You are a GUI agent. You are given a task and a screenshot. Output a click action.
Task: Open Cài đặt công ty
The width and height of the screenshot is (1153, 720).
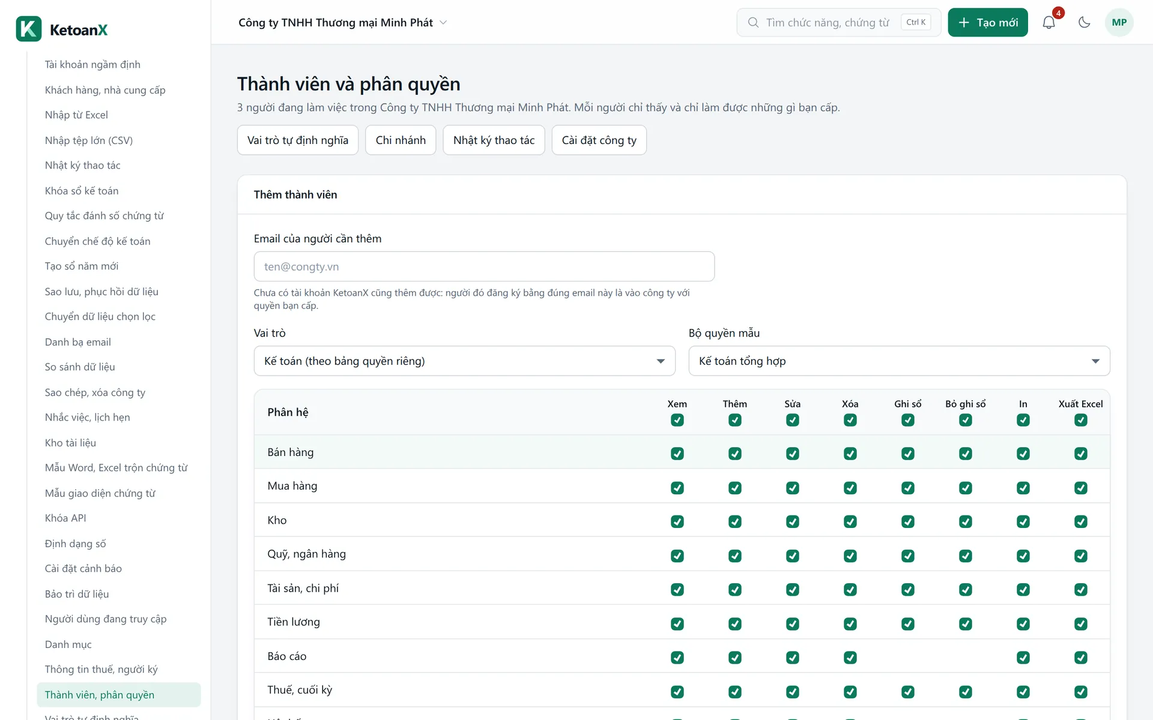[599, 140]
